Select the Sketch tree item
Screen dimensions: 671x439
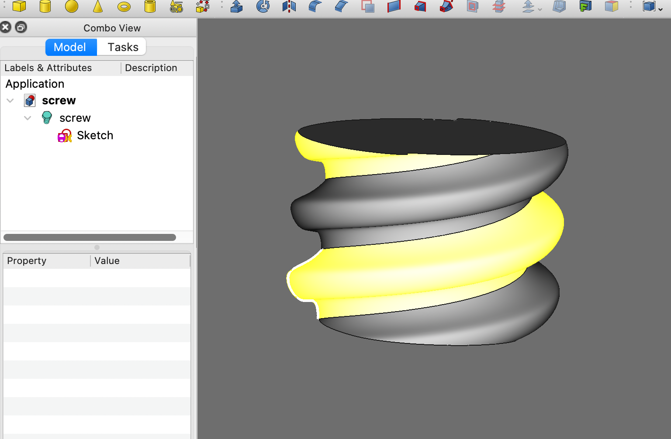(x=95, y=136)
